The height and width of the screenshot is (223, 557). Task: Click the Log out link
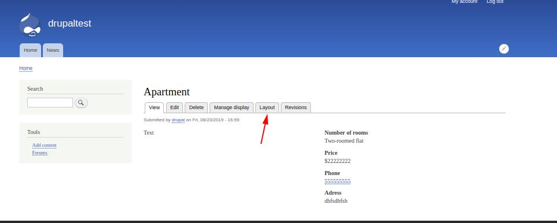pos(495,2)
